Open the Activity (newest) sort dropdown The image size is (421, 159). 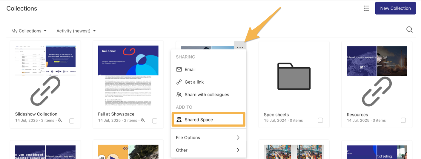[x=76, y=31]
